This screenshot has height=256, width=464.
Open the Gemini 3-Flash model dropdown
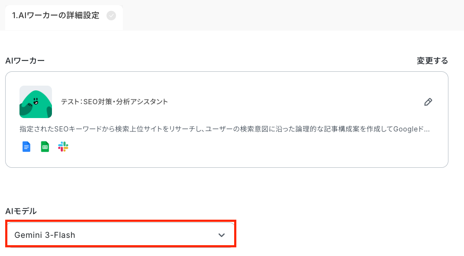pos(120,235)
